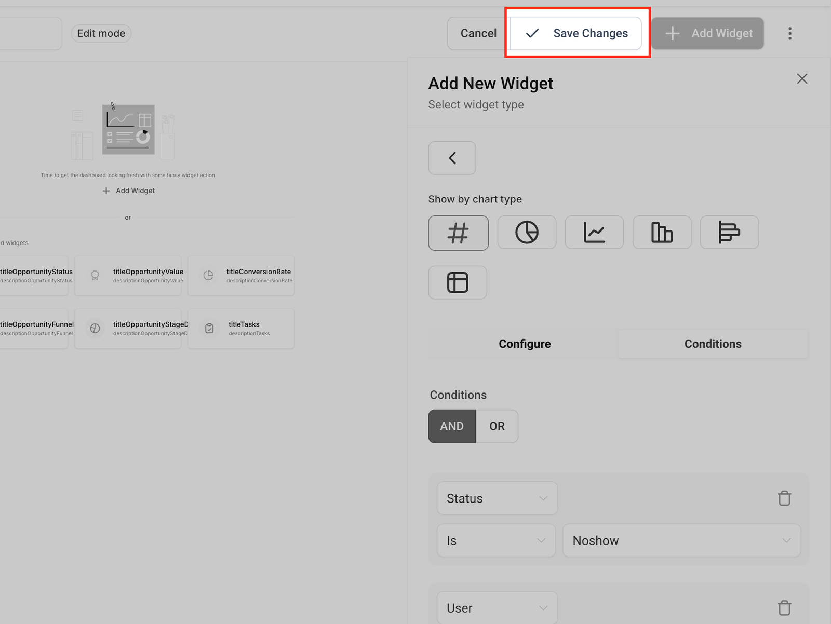Choose the pie chart type icon
Viewport: 831px width, 624px height.
[x=527, y=233]
